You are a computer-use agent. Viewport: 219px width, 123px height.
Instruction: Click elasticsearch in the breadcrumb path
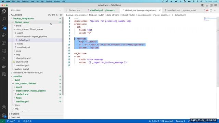point(144,15)
